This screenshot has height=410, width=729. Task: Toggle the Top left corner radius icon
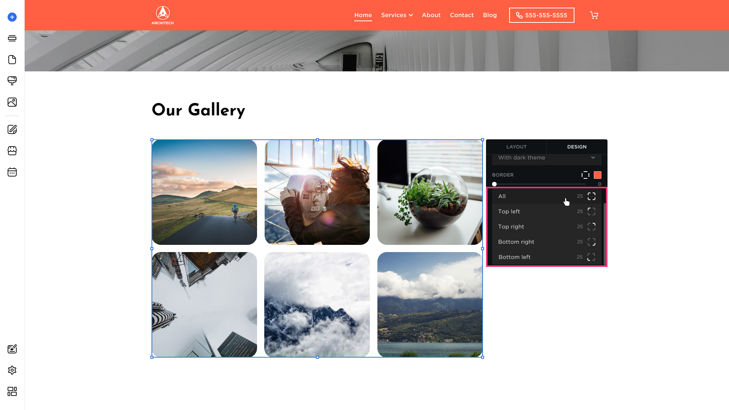coord(592,211)
